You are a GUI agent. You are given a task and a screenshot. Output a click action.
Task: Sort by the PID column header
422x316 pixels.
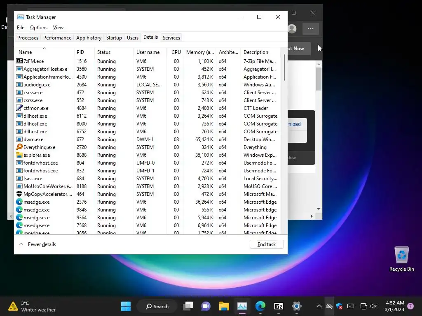pyautogui.click(x=84, y=52)
